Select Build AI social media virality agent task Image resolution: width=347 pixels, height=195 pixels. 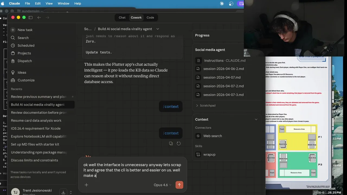tap(42, 105)
